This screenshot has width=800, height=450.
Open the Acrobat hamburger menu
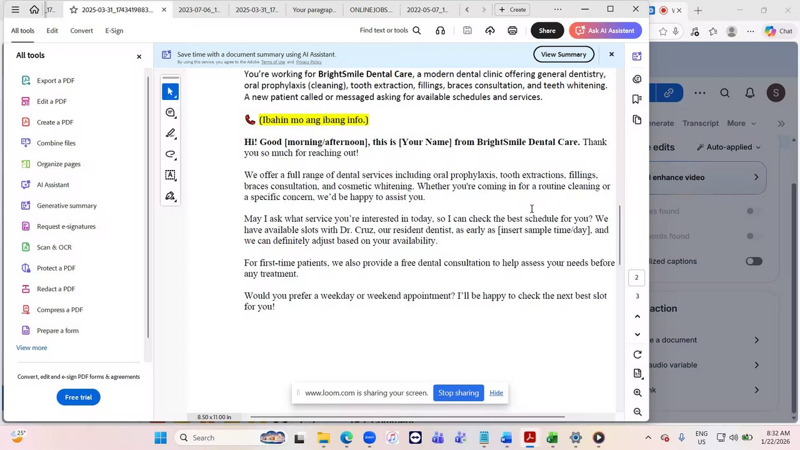(15, 9)
